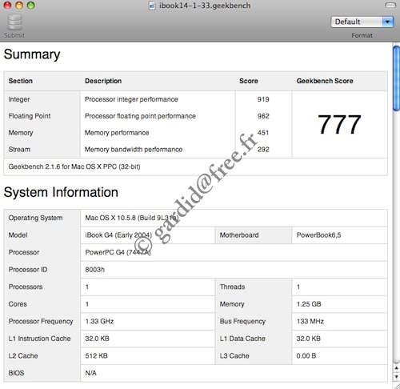Click the toolbar toggle pill button
The image size is (400, 389).
(x=390, y=6)
